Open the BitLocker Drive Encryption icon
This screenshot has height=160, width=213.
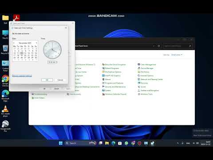pyautogui.click(x=103, y=64)
